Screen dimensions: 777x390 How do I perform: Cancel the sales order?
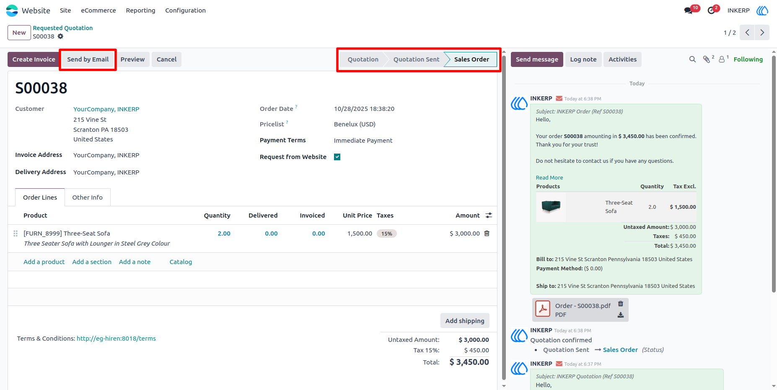point(166,59)
